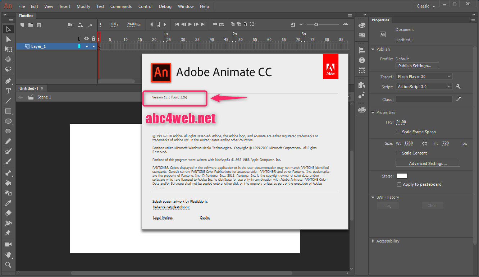Viewport: 479px width, 277px height.
Task: Select the Pen tool
Action: coord(8,81)
